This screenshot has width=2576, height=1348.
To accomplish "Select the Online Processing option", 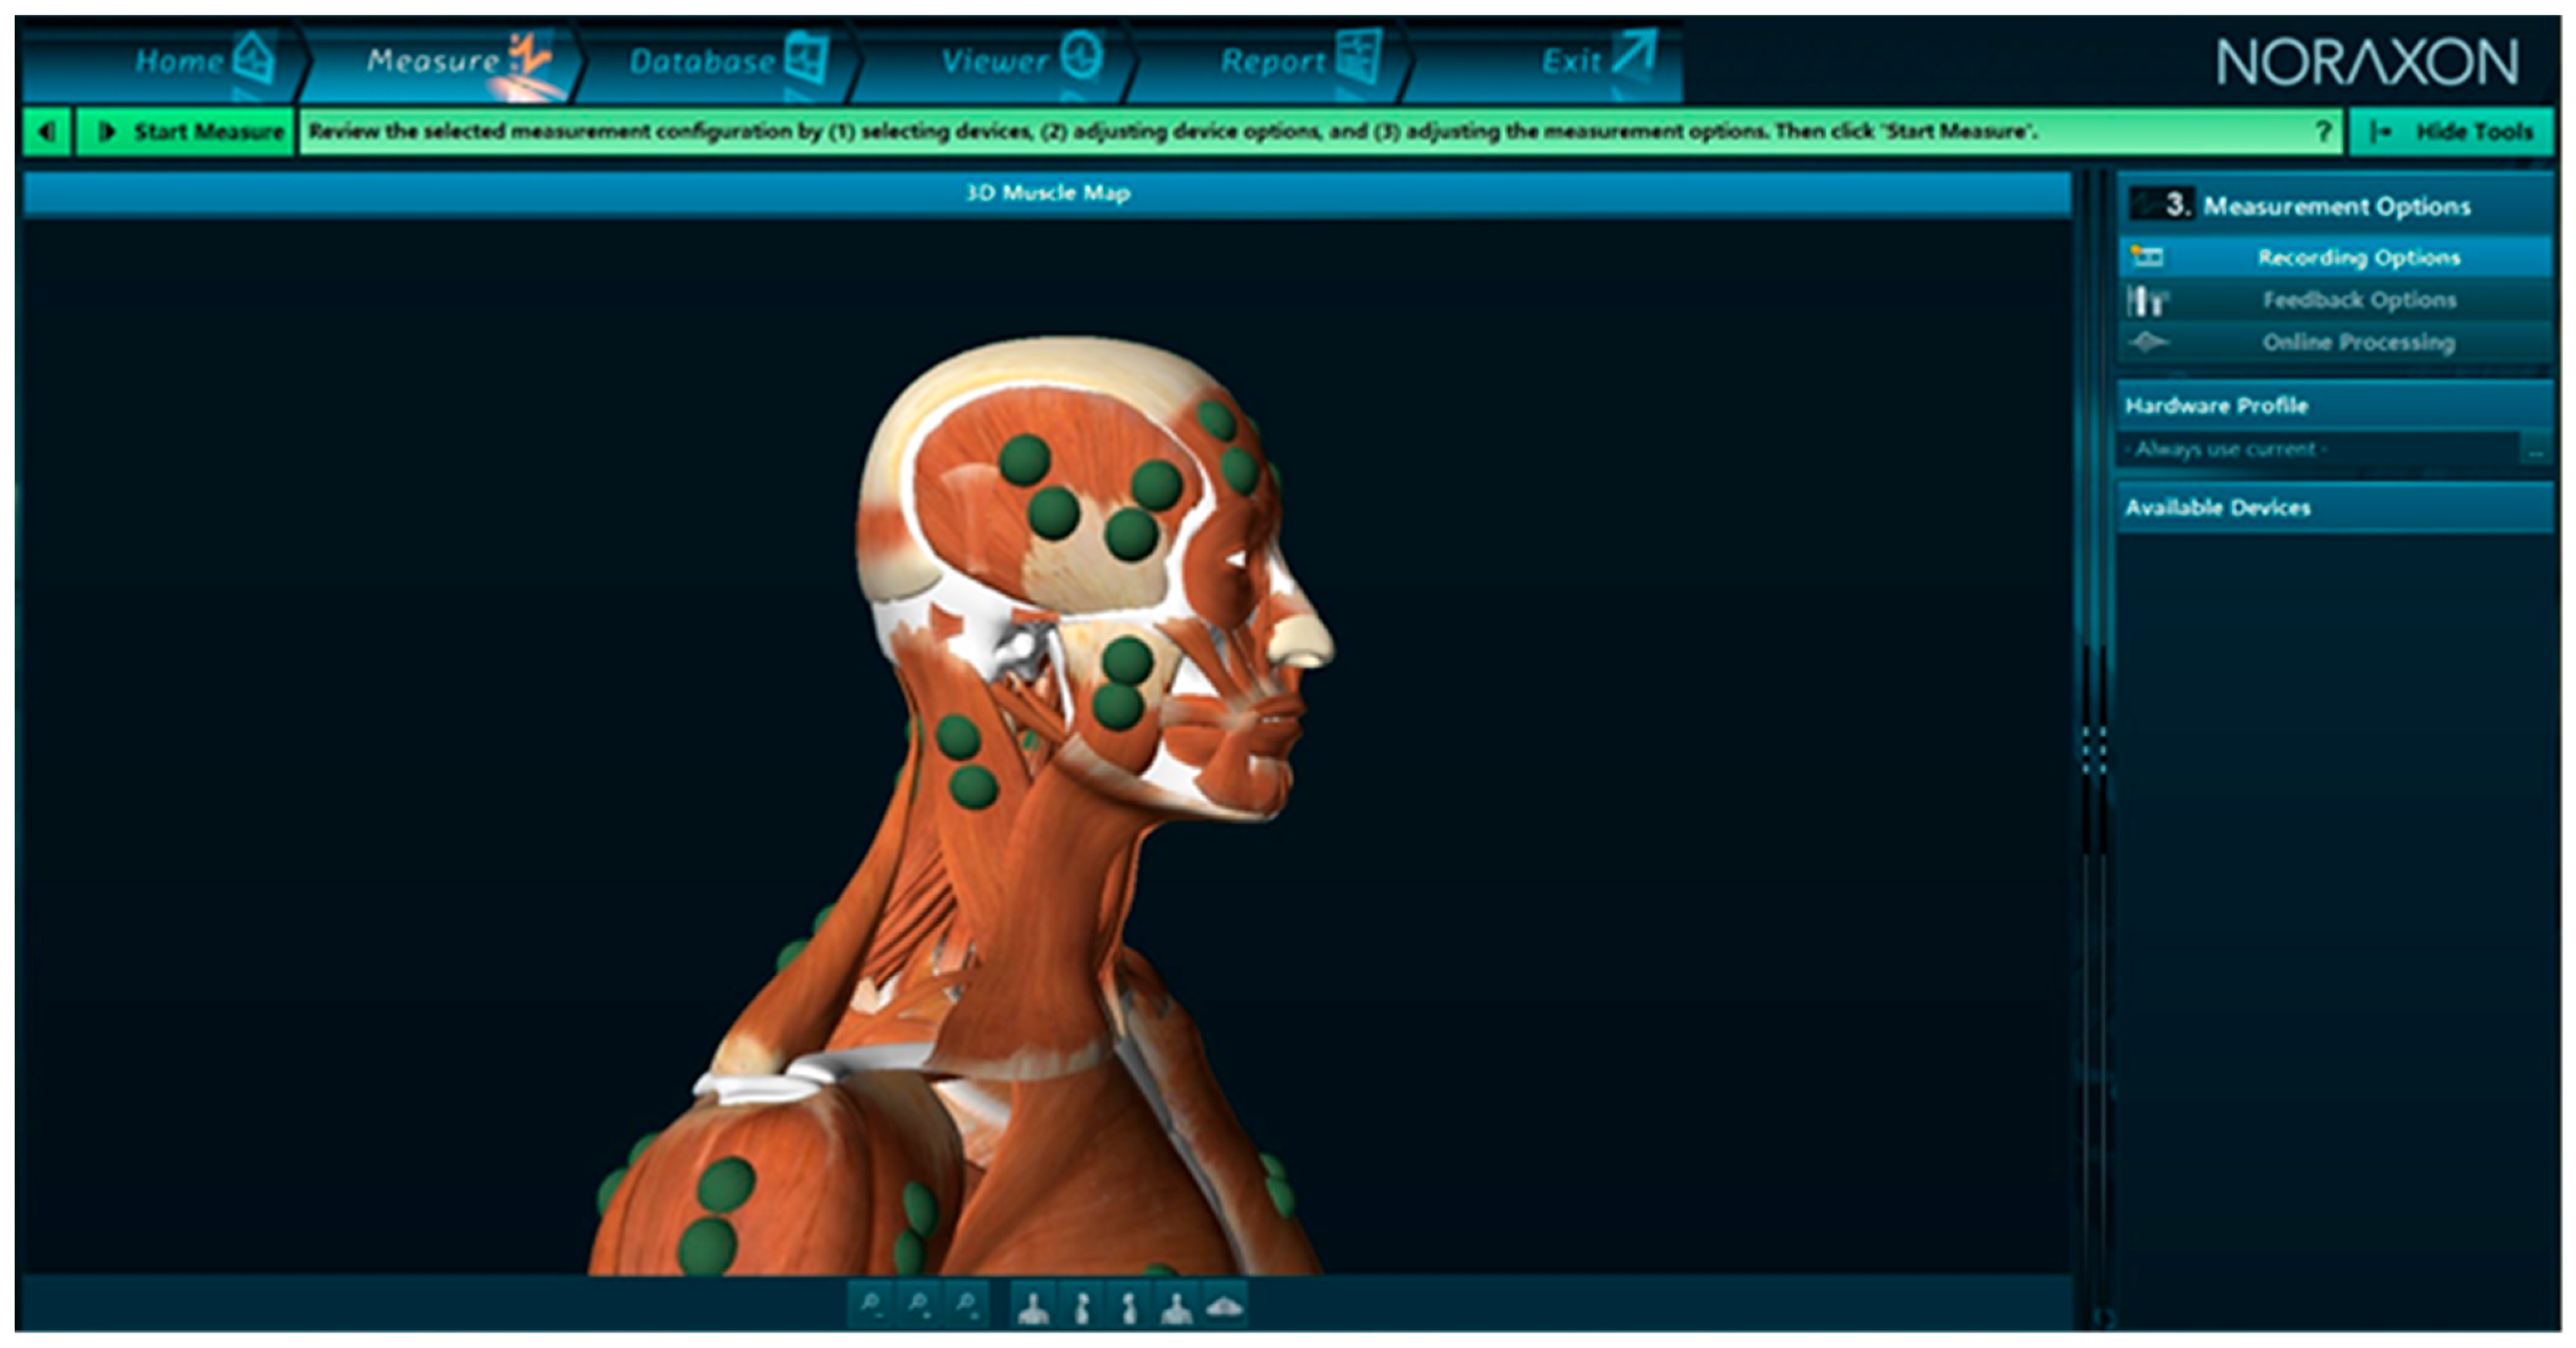I will (2358, 342).
